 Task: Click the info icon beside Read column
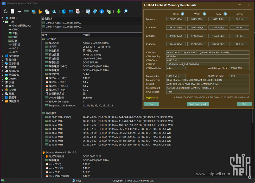coord(183,14)
